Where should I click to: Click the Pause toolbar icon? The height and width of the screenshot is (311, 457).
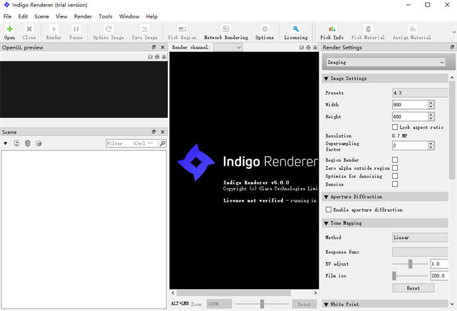(x=76, y=29)
